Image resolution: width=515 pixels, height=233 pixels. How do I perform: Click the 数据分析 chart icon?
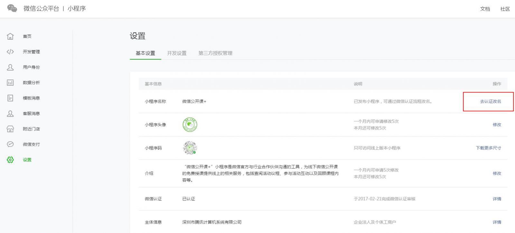[10, 83]
